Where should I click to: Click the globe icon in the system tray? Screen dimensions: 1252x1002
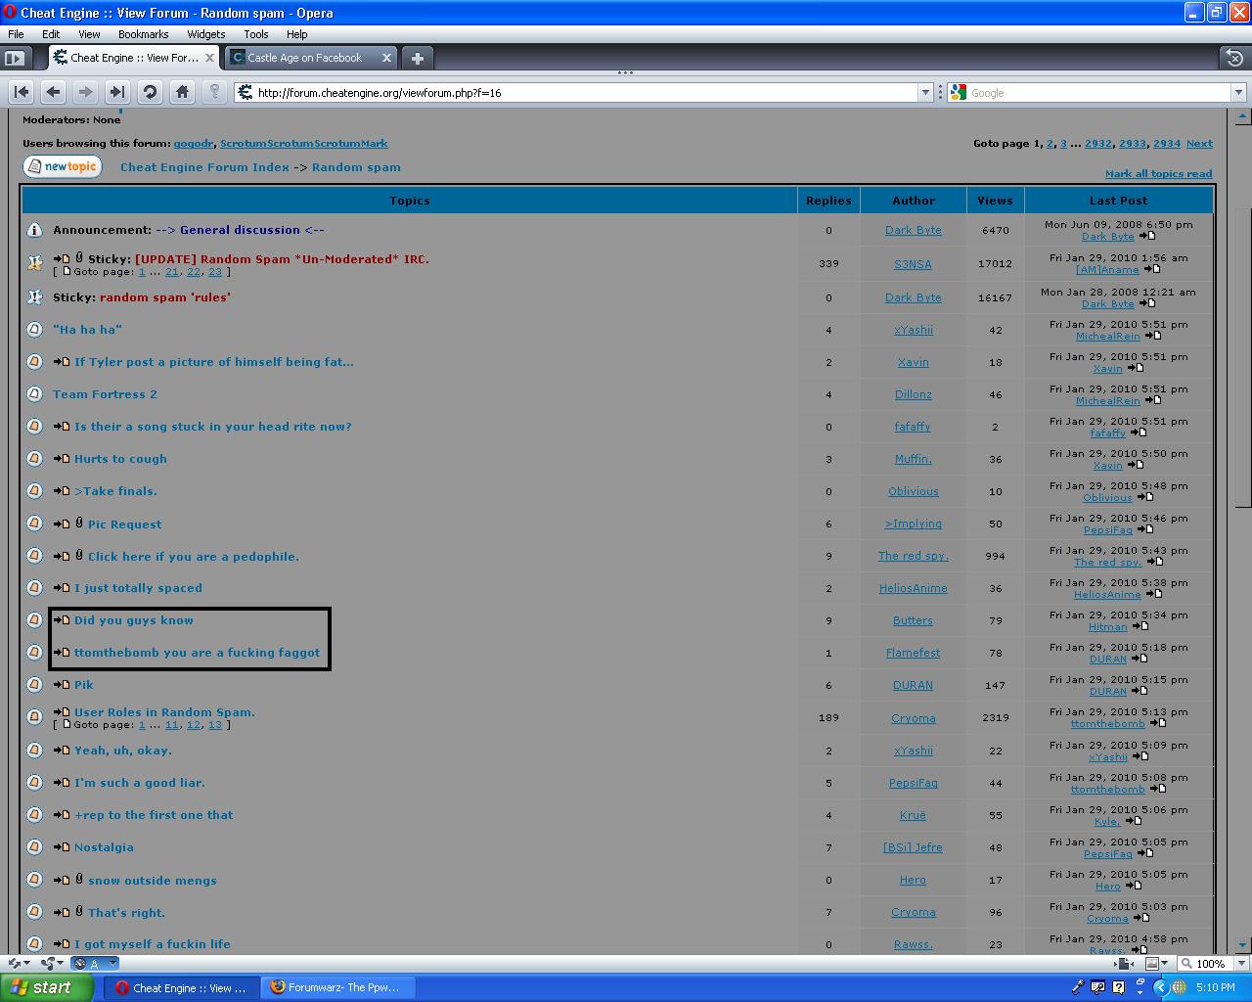tap(1180, 987)
